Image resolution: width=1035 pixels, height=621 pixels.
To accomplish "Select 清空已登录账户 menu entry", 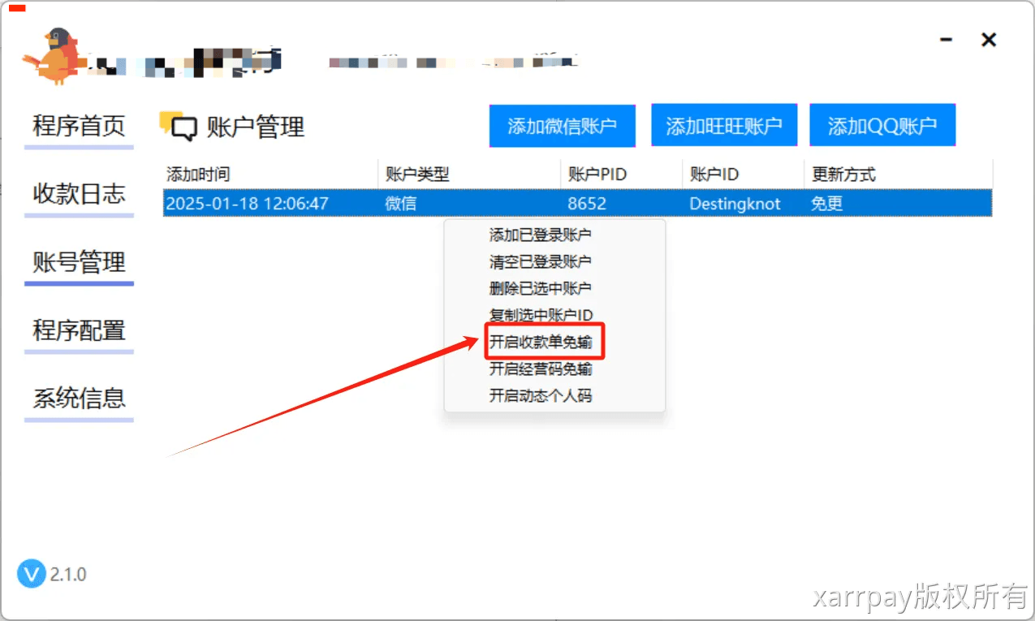I will click(x=540, y=262).
